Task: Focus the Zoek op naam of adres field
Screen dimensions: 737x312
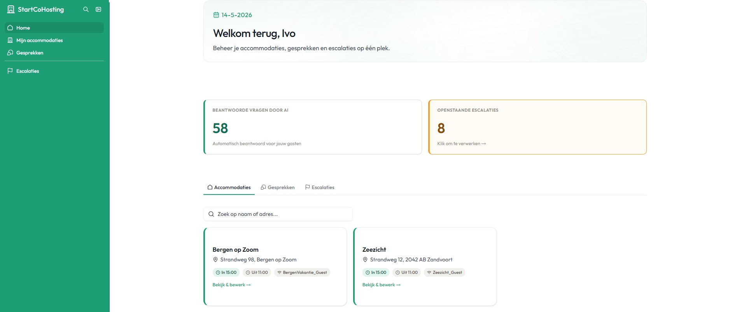Action: 278,214
